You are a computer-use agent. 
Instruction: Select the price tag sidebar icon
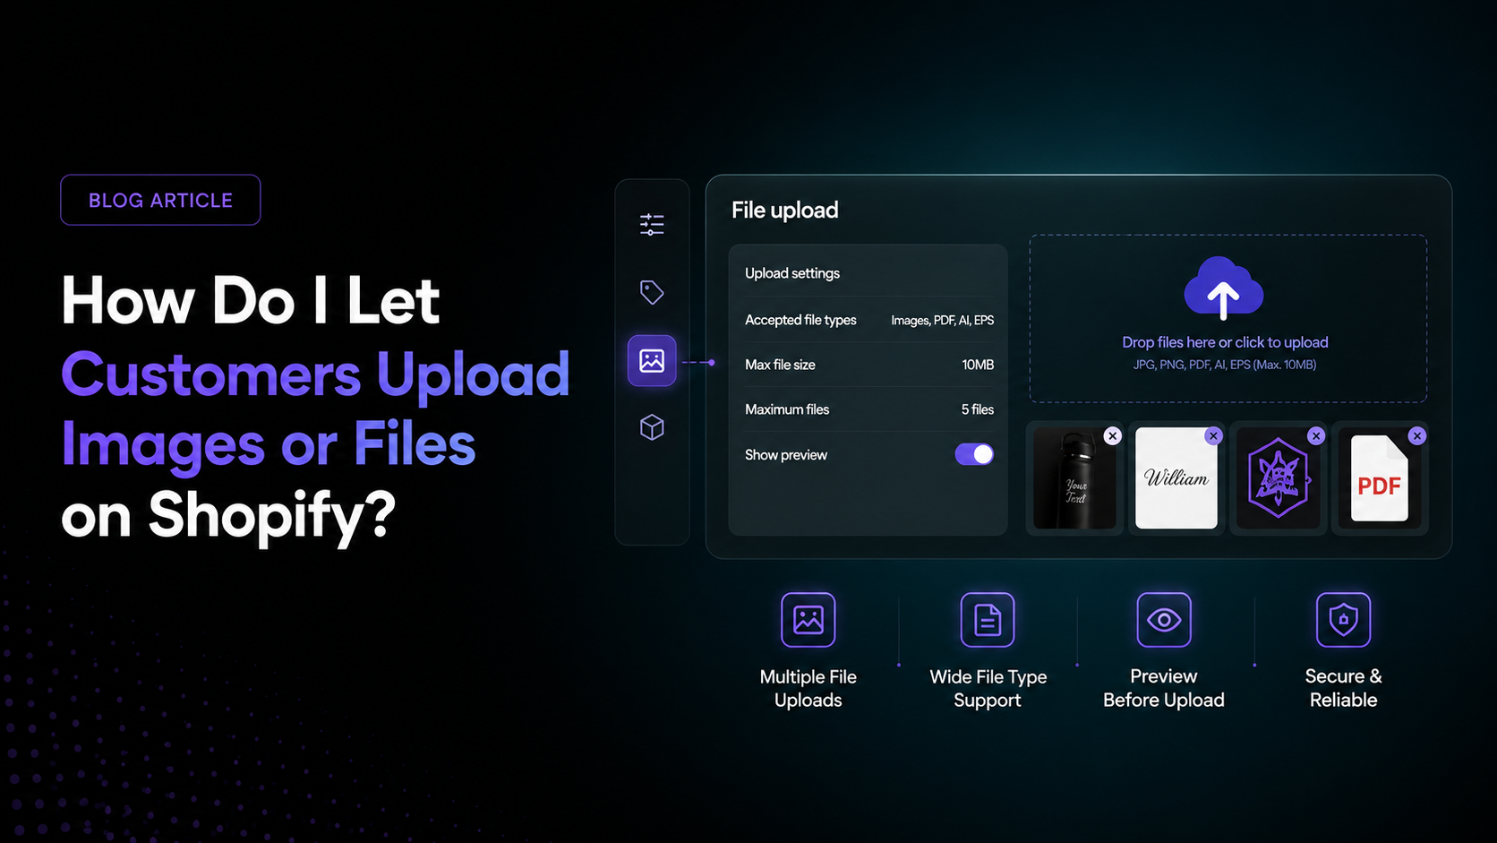pyautogui.click(x=652, y=292)
